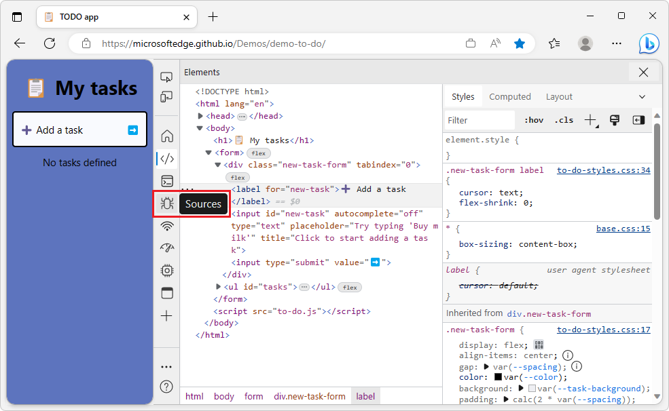Open the Console tool icon
Viewport: 669px width, 411px height.
tap(167, 182)
